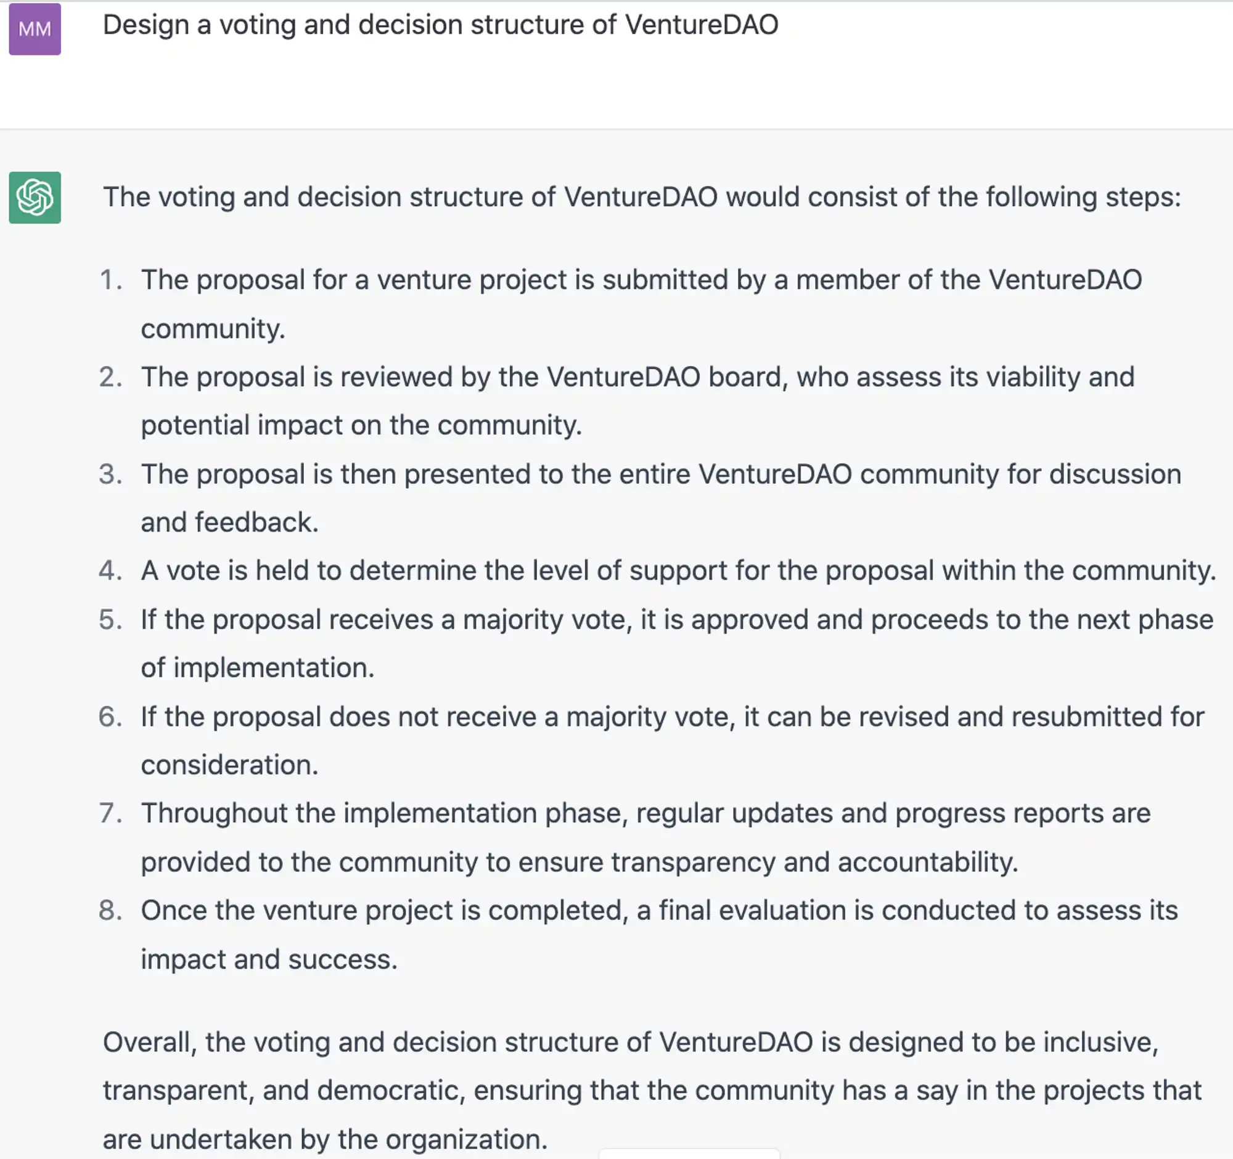Select step 6 about revising and resubmitting
Screen dimensions: 1233x1159
(x=673, y=741)
